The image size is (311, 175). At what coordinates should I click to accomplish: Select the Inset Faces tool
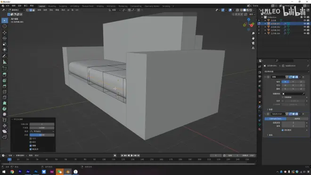5,81
